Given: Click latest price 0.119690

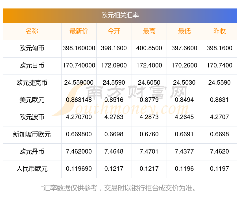Looking at the screenshot, I should click(79, 169).
